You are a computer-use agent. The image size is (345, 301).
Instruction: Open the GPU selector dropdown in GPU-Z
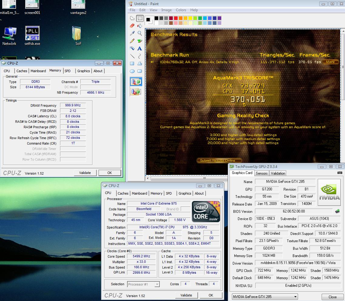265,296
